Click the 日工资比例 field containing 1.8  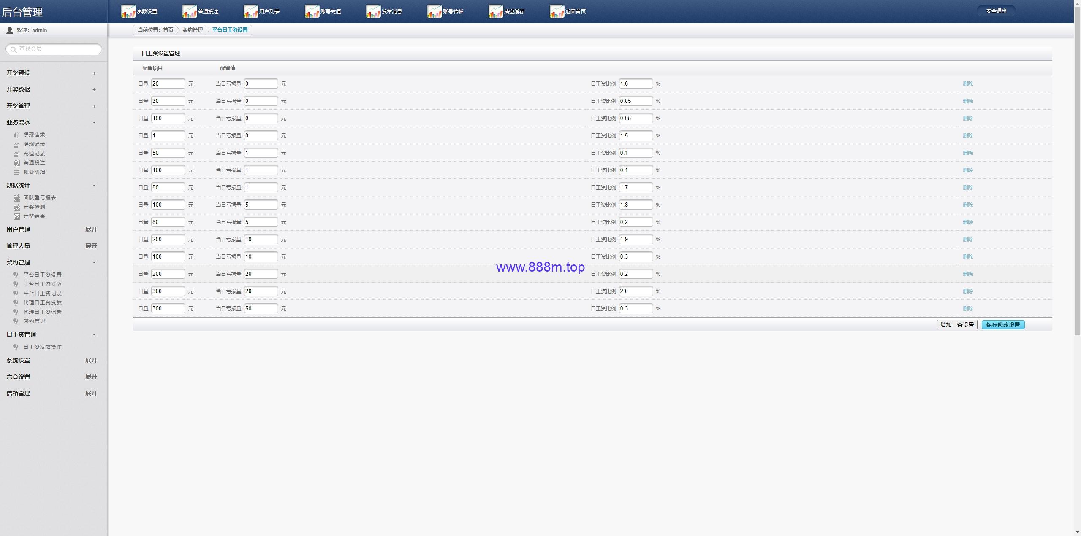click(x=636, y=205)
